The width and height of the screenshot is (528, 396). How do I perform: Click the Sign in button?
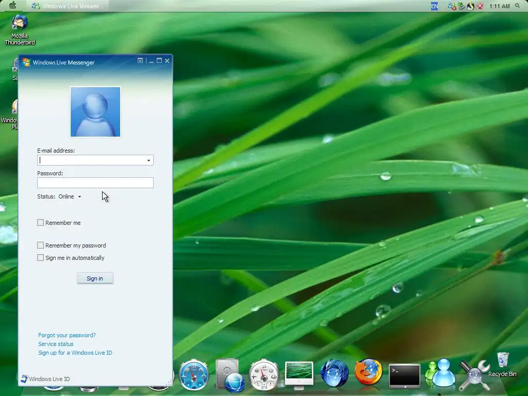95,278
